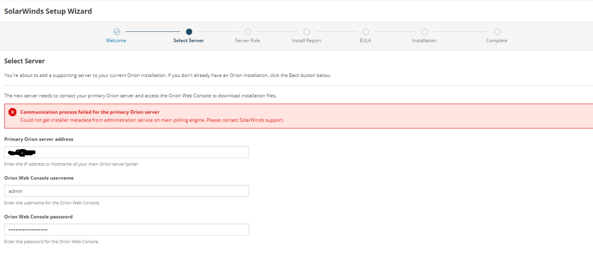Click the Select Server section heading
Viewport: 593px width, 265px height.
coord(24,61)
